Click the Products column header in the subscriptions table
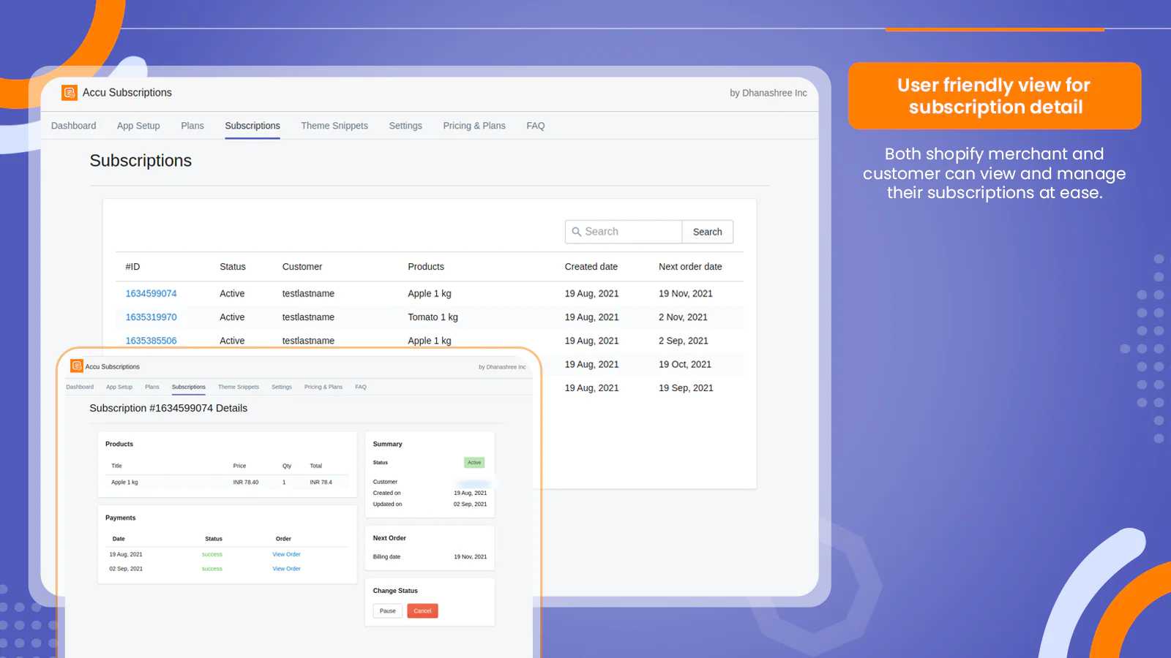Image resolution: width=1171 pixels, height=658 pixels. (426, 267)
